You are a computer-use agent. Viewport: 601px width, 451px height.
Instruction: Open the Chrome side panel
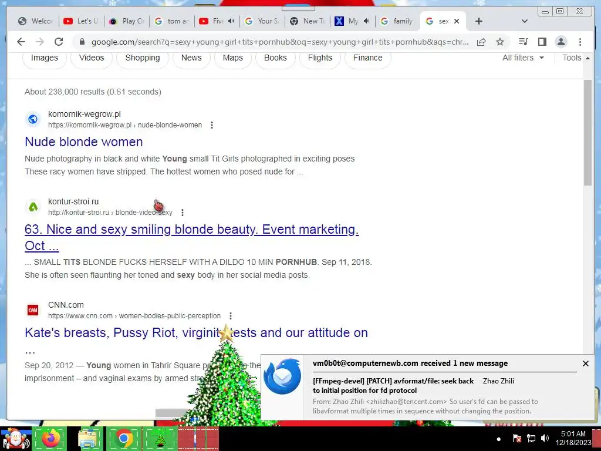pyautogui.click(x=542, y=42)
